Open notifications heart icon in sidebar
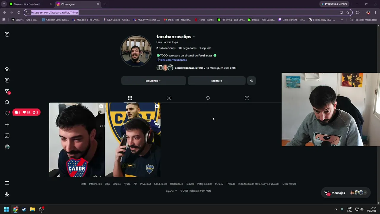 (x=7, y=114)
